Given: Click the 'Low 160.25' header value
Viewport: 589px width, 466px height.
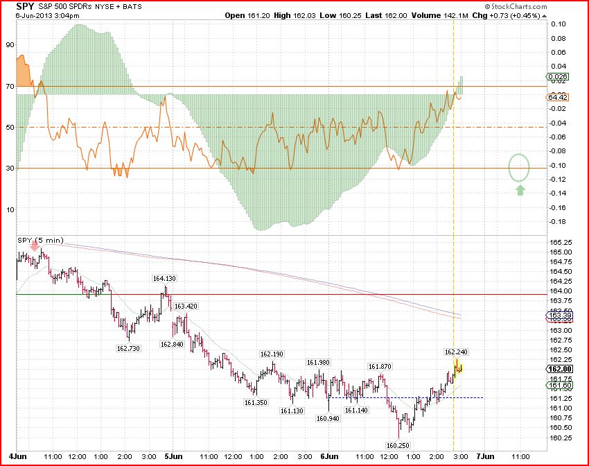Looking at the screenshot, I should [x=341, y=15].
